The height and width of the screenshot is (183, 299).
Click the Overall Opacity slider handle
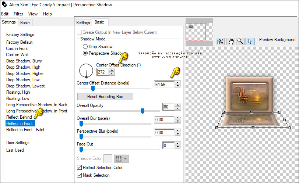click(143, 111)
